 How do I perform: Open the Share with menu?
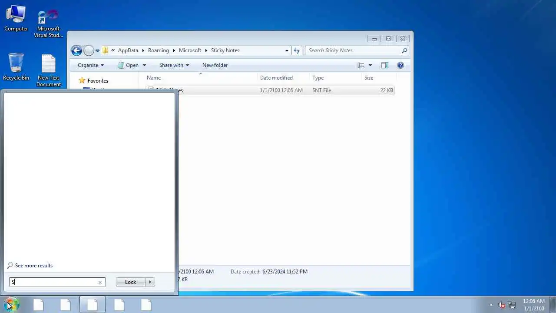click(174, 65)
